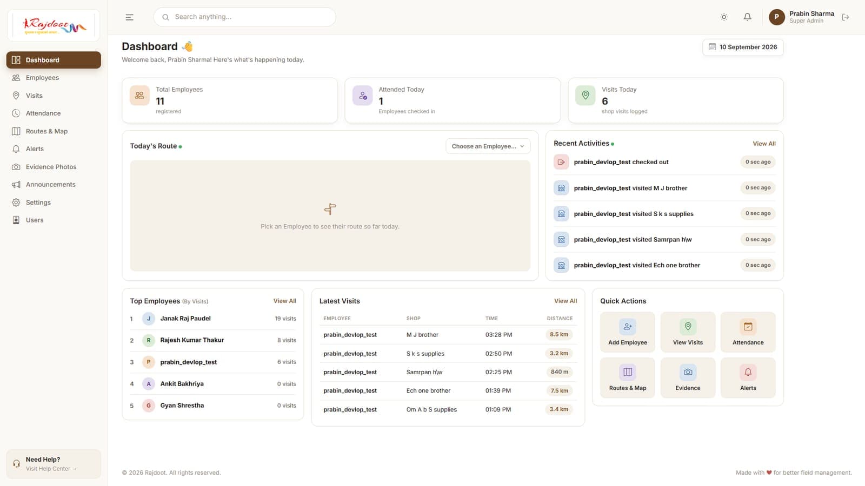Select Janak Raj Paudel in Top Employees
Screen dimensions: 865x486
pos(213,319)
